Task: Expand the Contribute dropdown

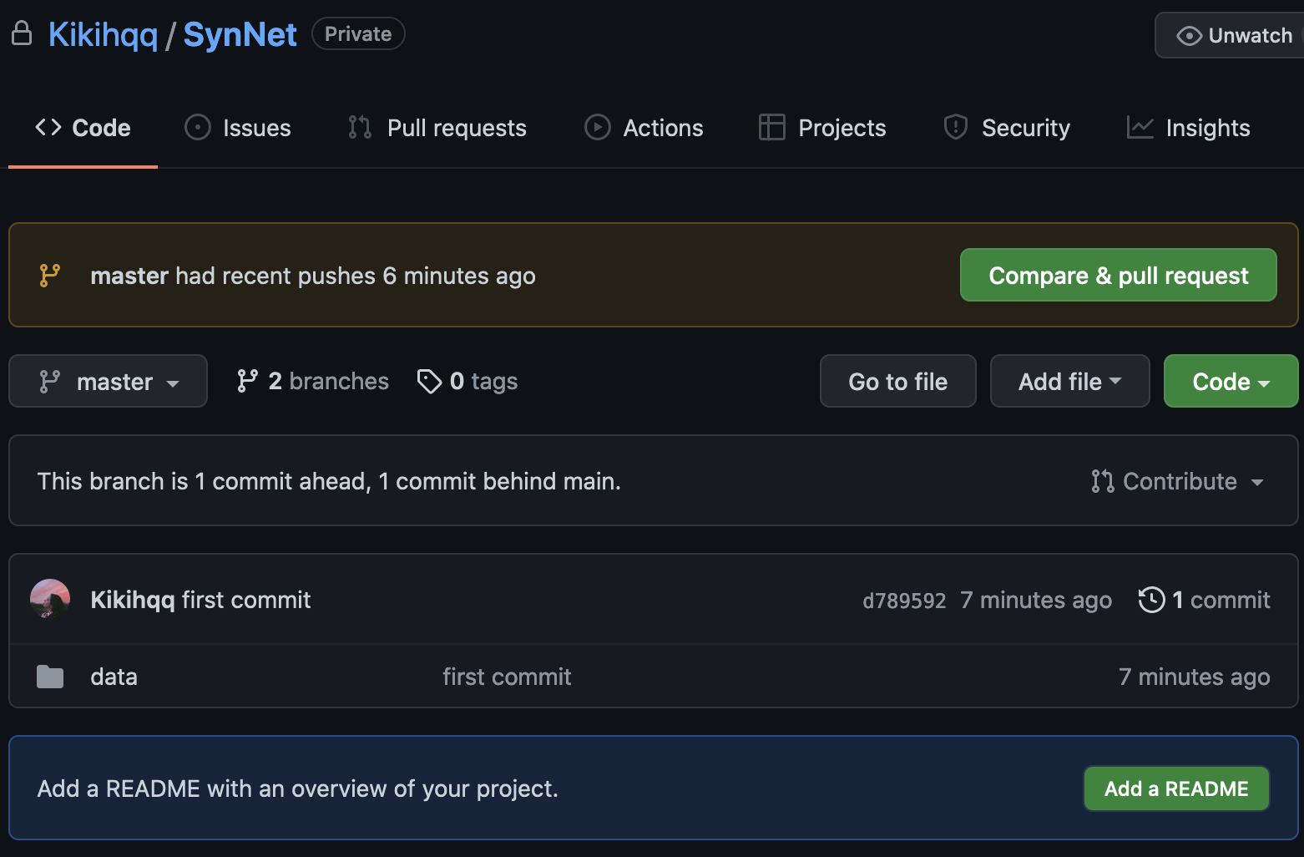Action: (1177, 481)
